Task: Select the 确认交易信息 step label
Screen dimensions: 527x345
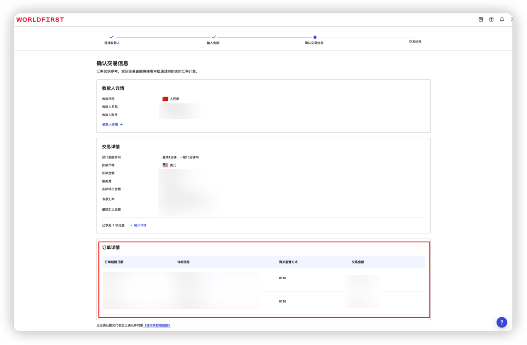Action: [x=314, y=43]
